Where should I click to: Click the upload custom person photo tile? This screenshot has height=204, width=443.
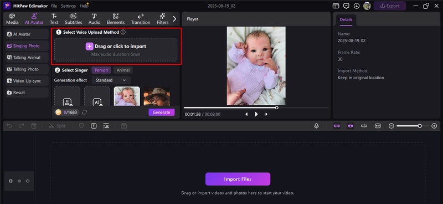click(67, 96)
